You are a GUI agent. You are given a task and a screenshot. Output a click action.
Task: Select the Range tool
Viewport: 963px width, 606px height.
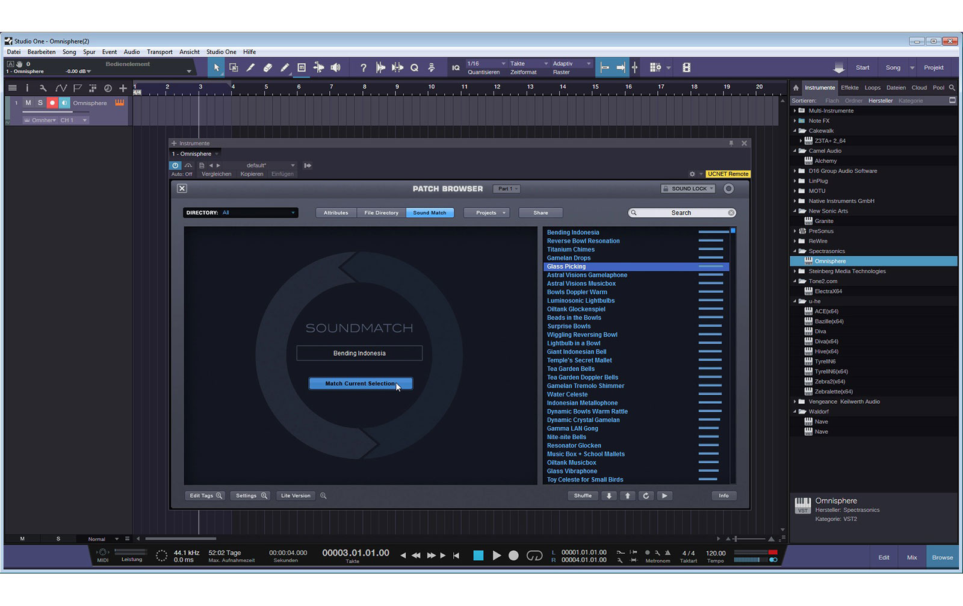[x=234, y=67]
